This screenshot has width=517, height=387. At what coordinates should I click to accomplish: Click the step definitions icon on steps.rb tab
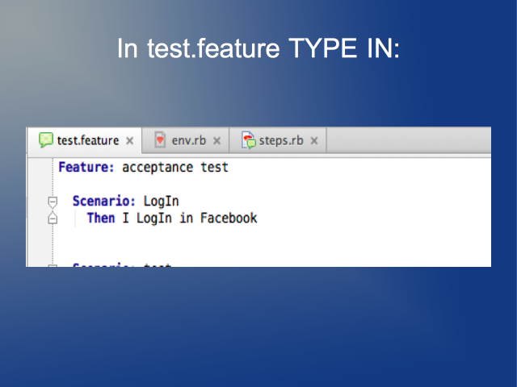(x=249, y=139)
